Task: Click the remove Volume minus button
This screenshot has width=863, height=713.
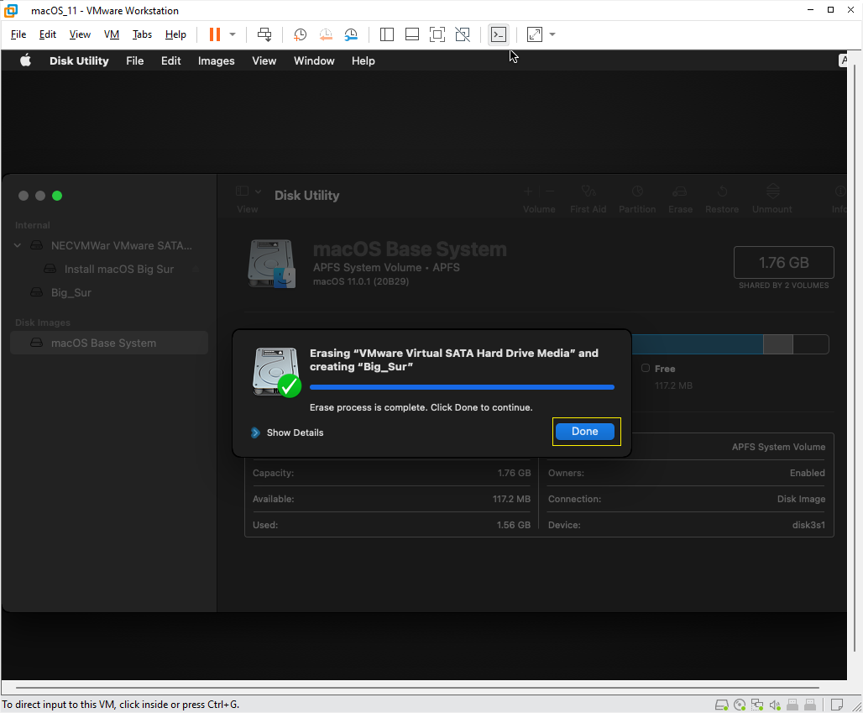Action: tap(551, 191)
